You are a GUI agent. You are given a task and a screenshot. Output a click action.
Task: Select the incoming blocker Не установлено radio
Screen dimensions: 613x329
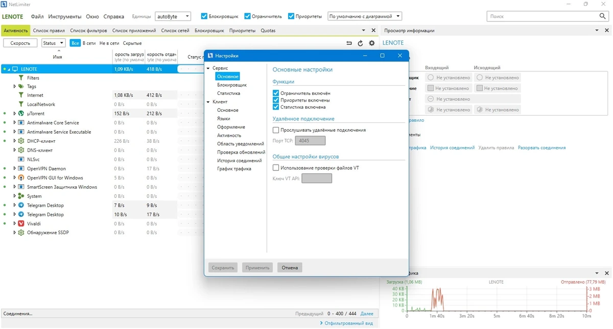coord(431,78)
